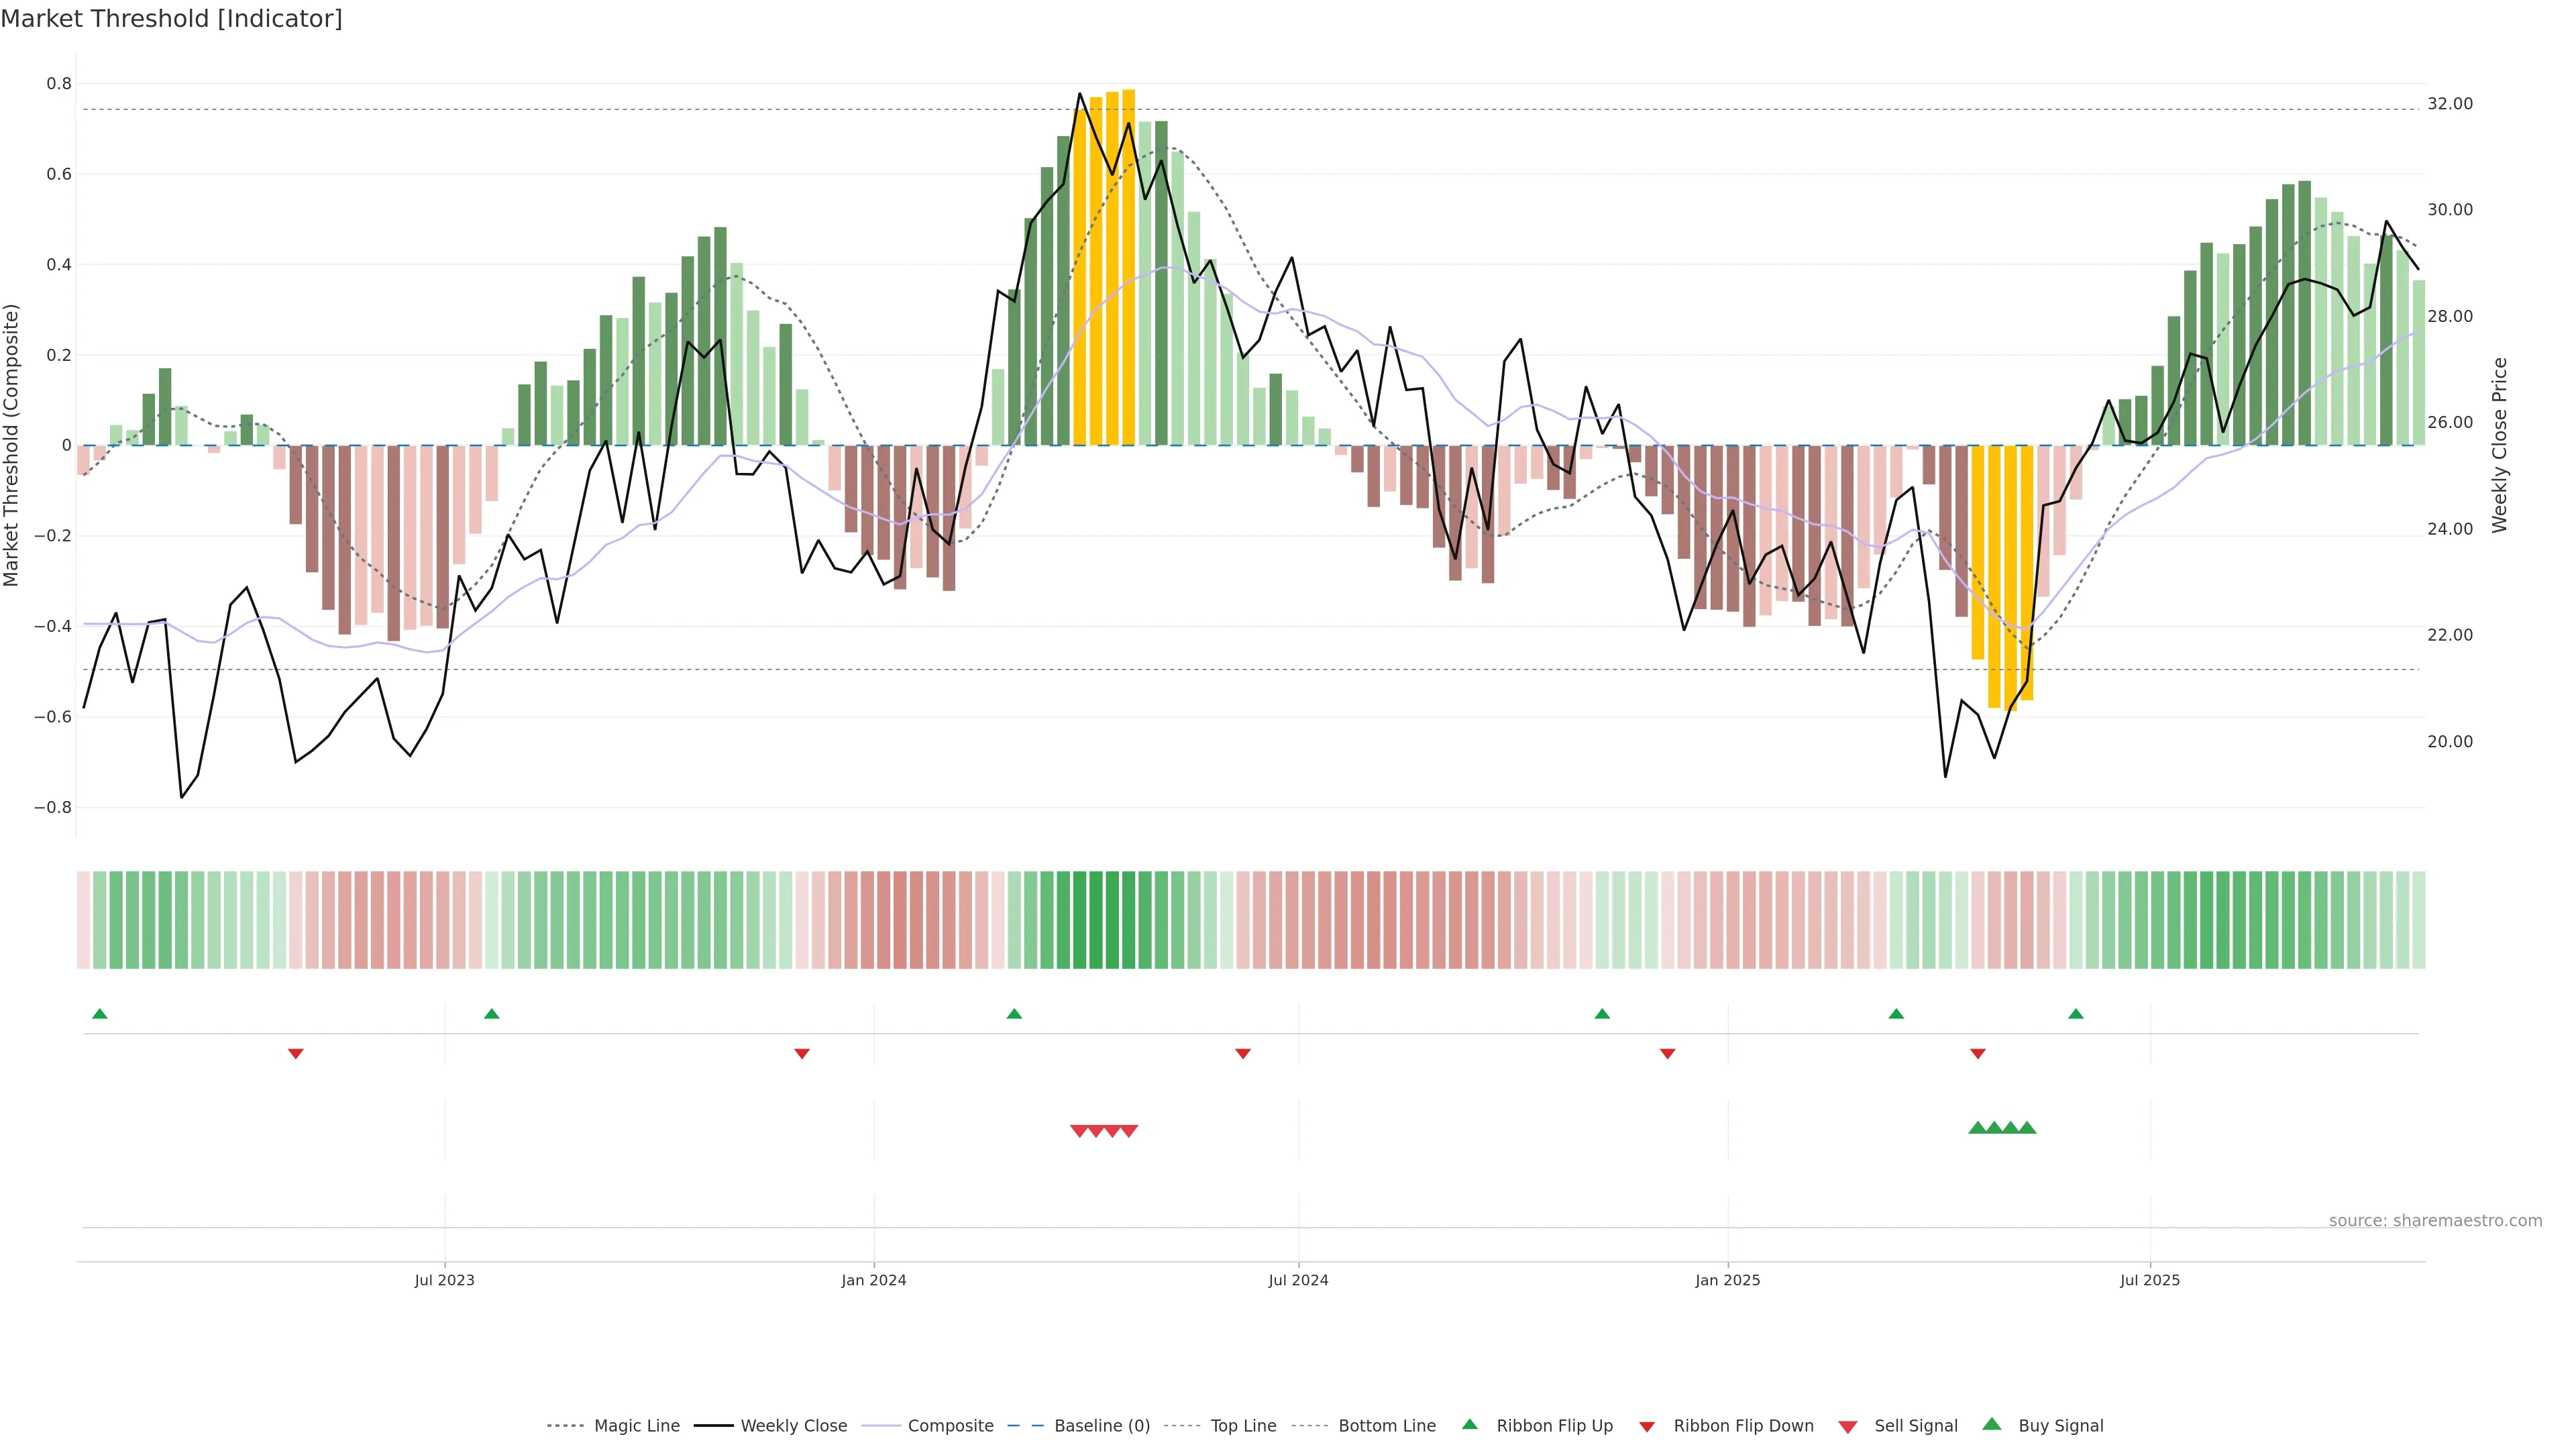Click the Market Threshold [Indicator] title
Viewport: 2576px width, 1449px height.
(x=171, y=19)
